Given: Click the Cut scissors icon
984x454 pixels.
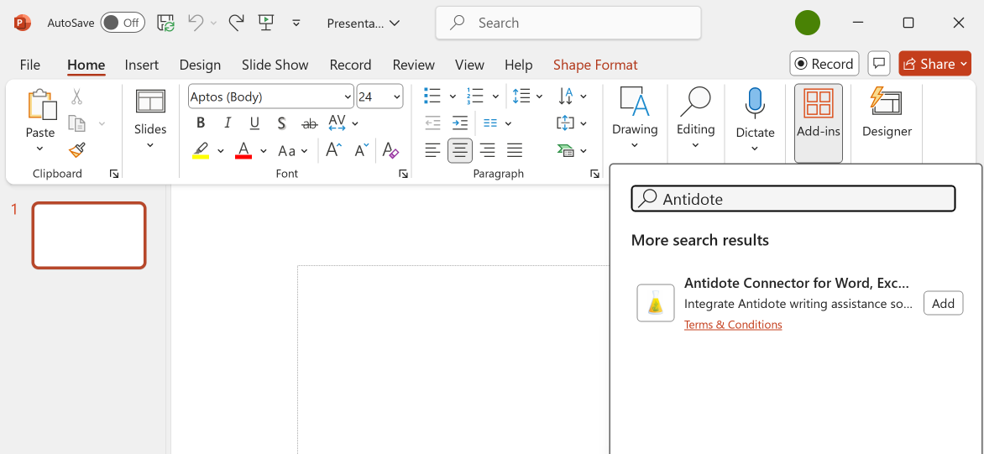Looking at the screenshot, I should tap(77, 97).
